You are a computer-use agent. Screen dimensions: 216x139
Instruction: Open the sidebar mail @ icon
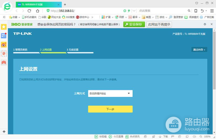[x=4, y=54]
